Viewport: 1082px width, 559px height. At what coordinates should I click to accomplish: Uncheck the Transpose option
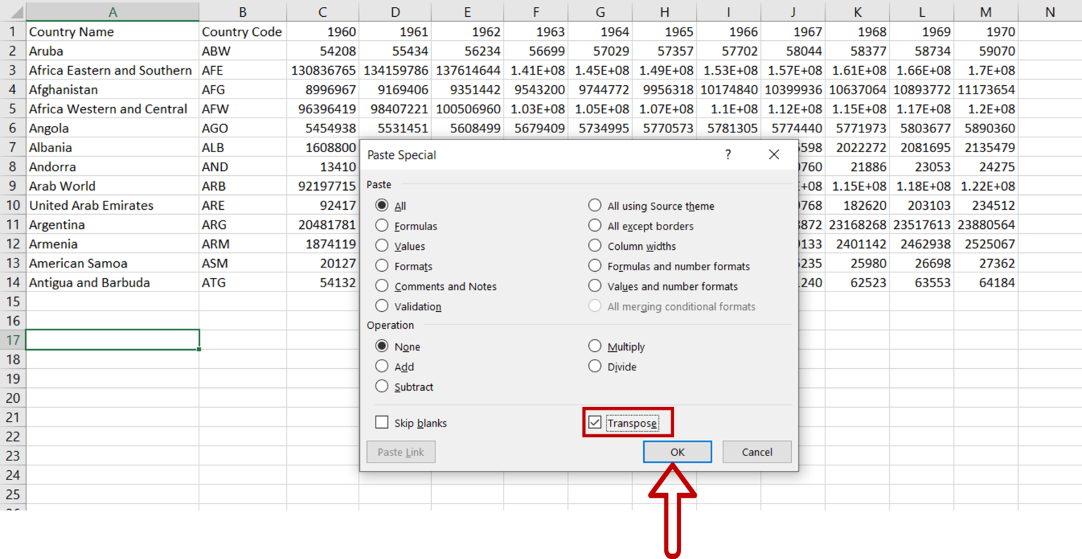coord(596,422)
